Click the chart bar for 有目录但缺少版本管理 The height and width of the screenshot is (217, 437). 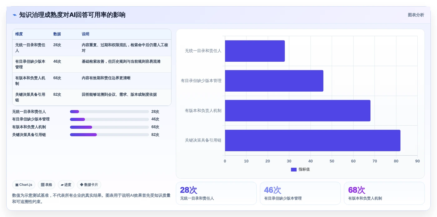click(274, 81)
